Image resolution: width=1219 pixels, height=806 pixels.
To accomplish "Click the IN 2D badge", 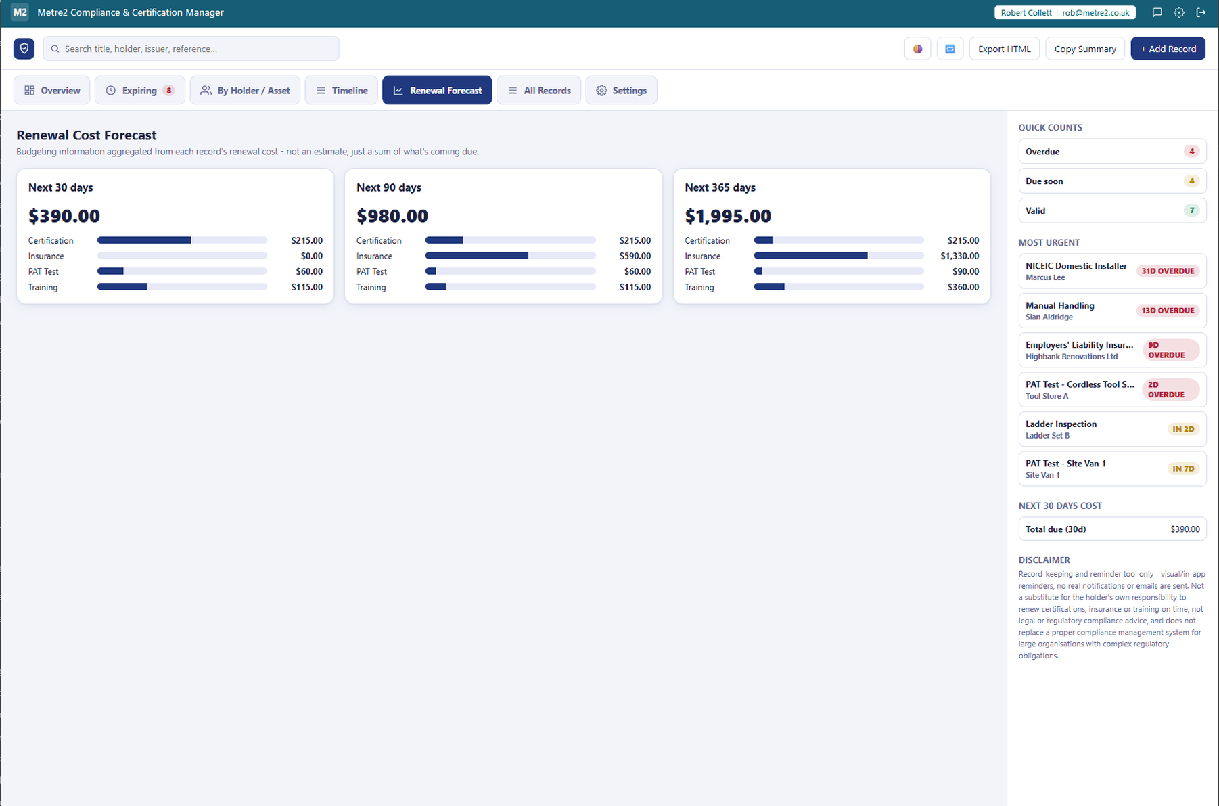I will coord(1183,429).
